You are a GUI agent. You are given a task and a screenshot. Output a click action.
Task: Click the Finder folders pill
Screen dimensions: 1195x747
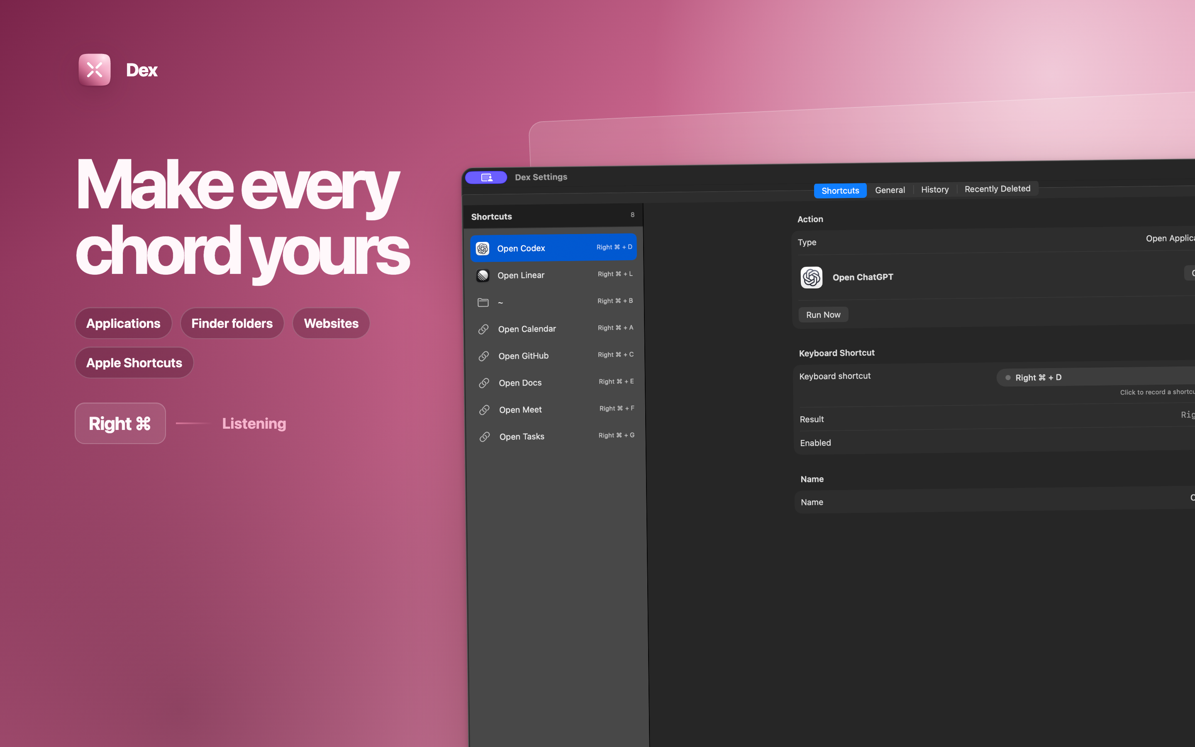click(232, 323)
